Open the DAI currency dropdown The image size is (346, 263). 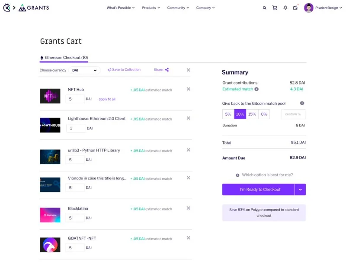(84, 70)
